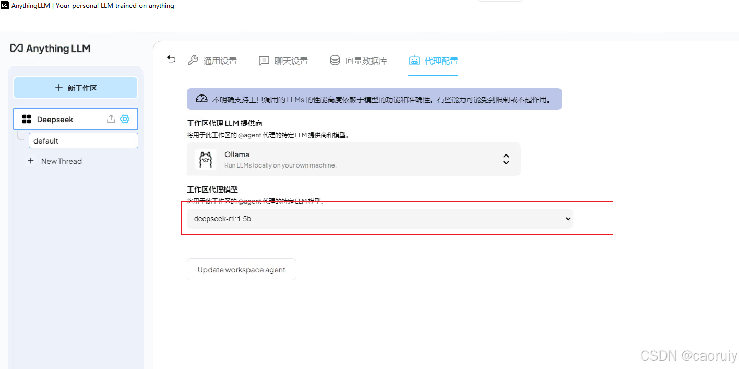This screenshot has height=369, width=739.
Task: Click the Anything LLM logo
Action: pos(51,49)
